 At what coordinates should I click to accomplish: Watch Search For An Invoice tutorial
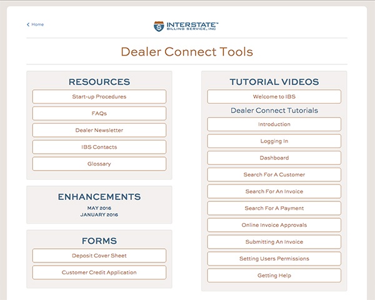(x=274, y=191)
